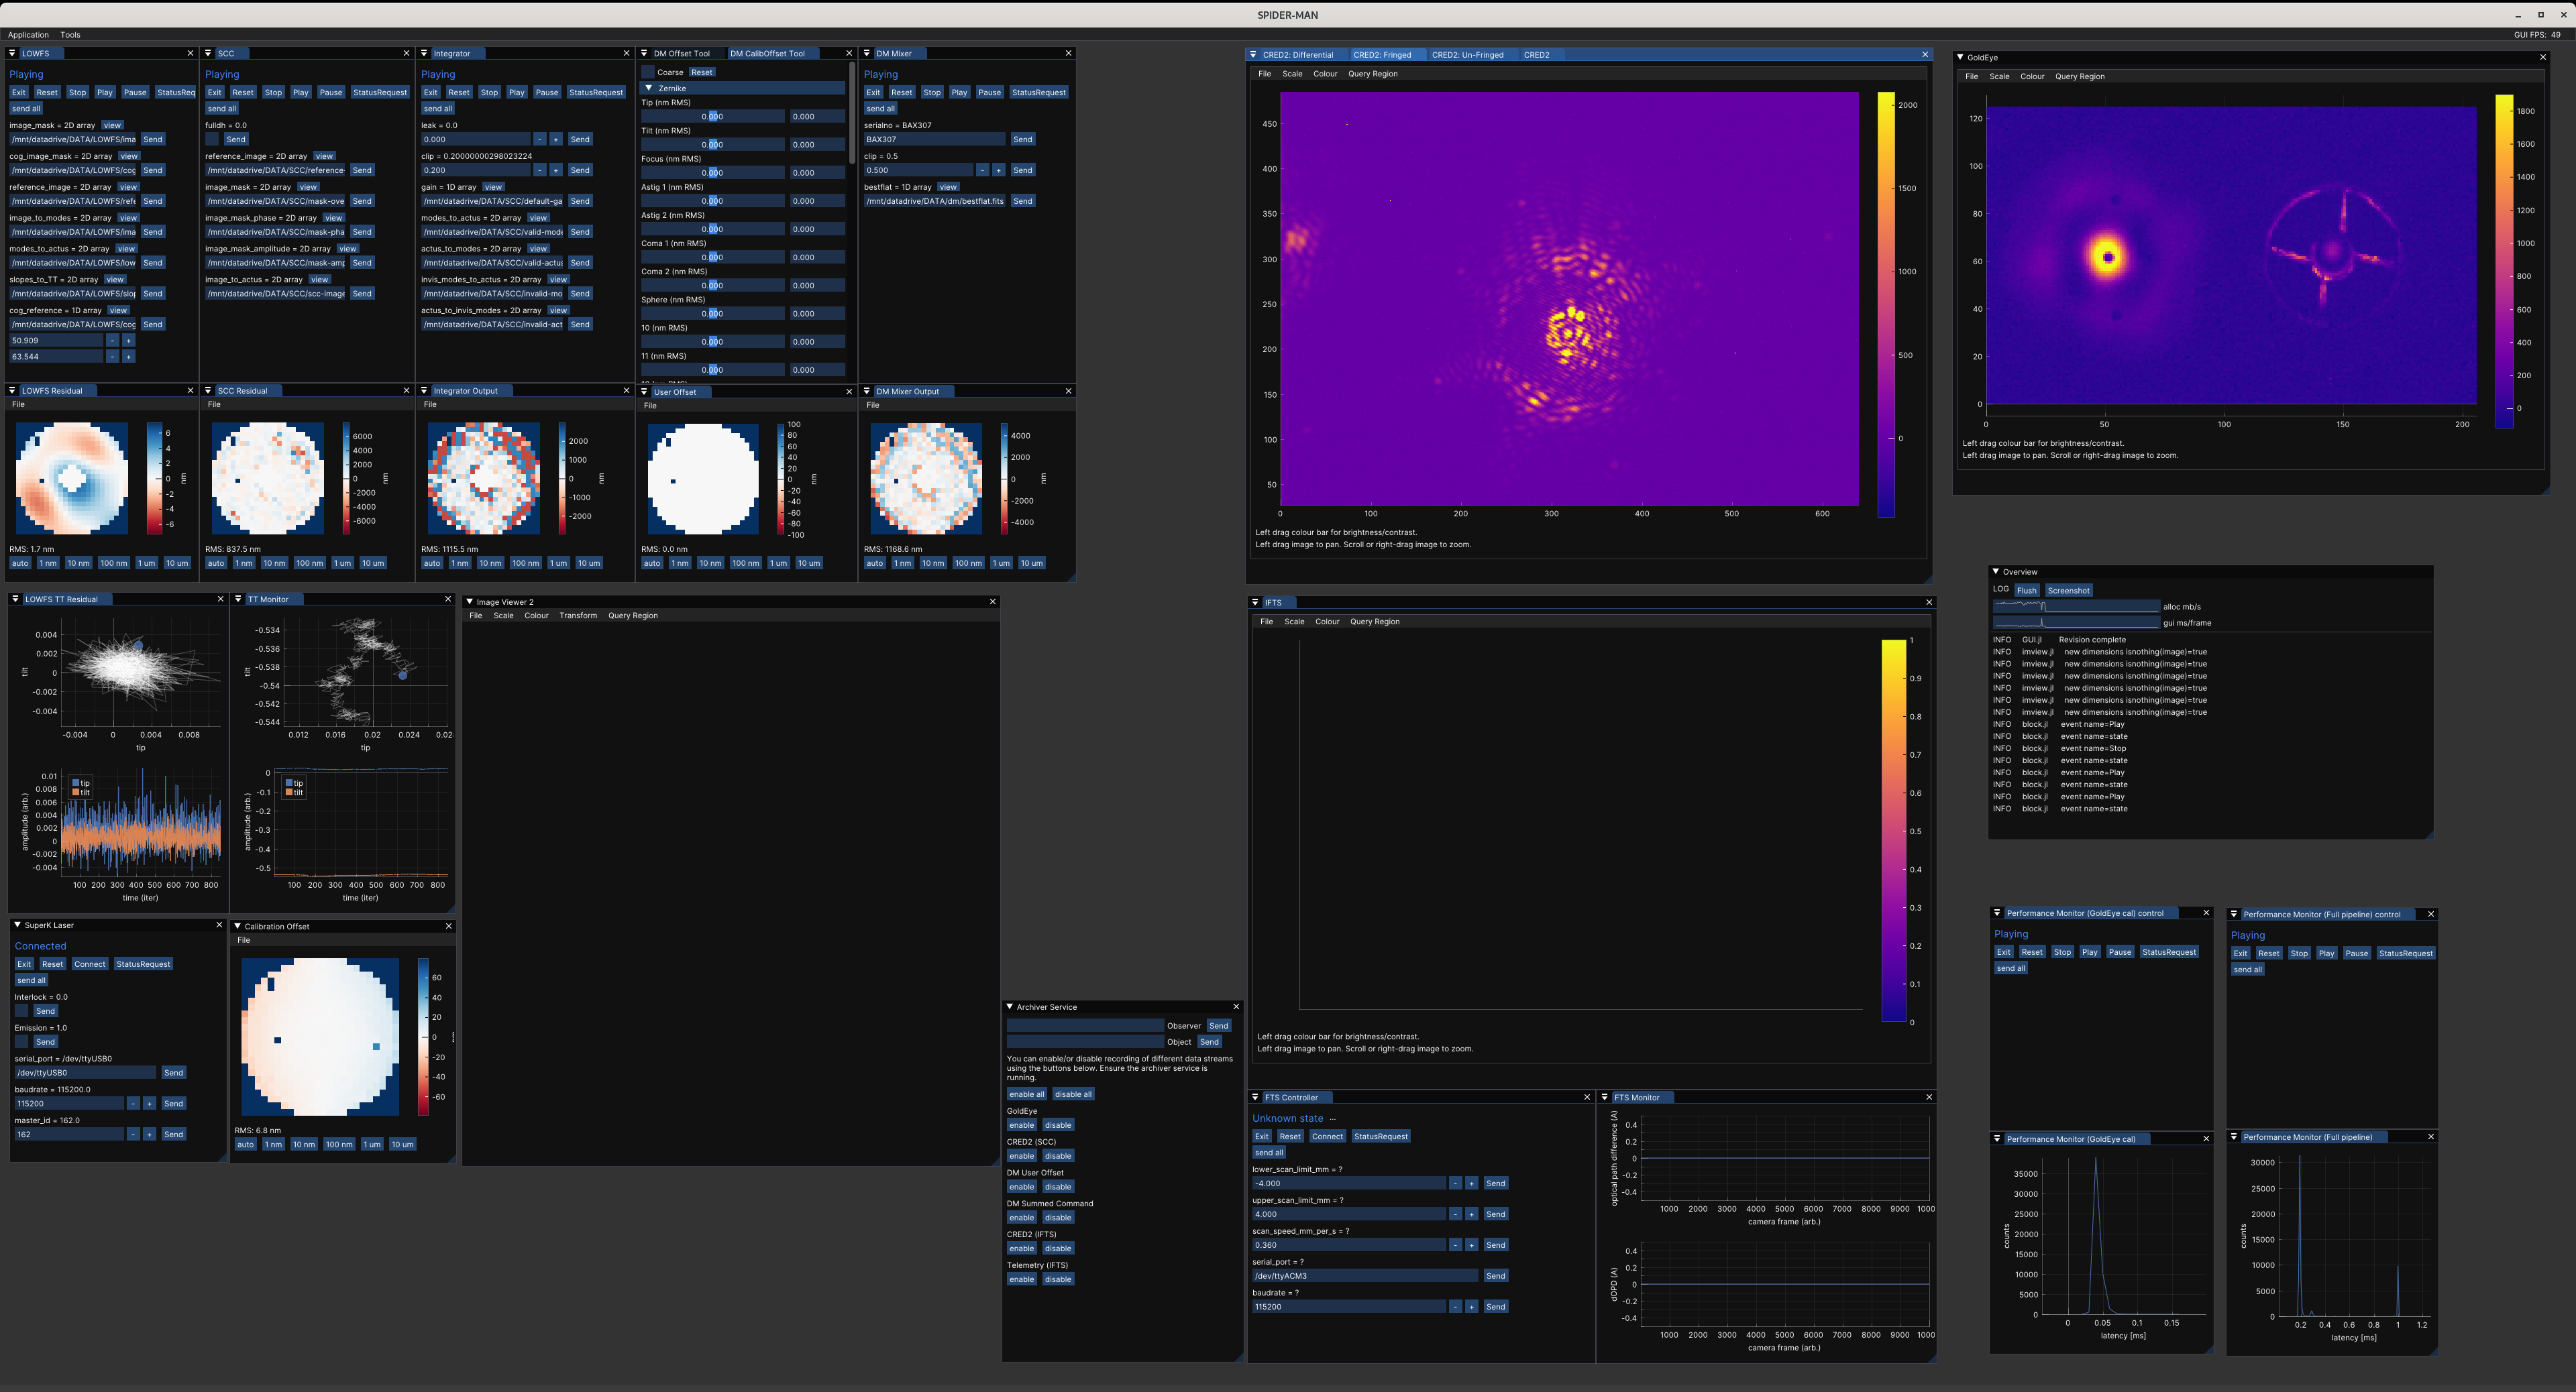The height and width of the screenshot is (1392, 2576).
Task: Click Pause in the LOWFS panel
Action: 135,93
